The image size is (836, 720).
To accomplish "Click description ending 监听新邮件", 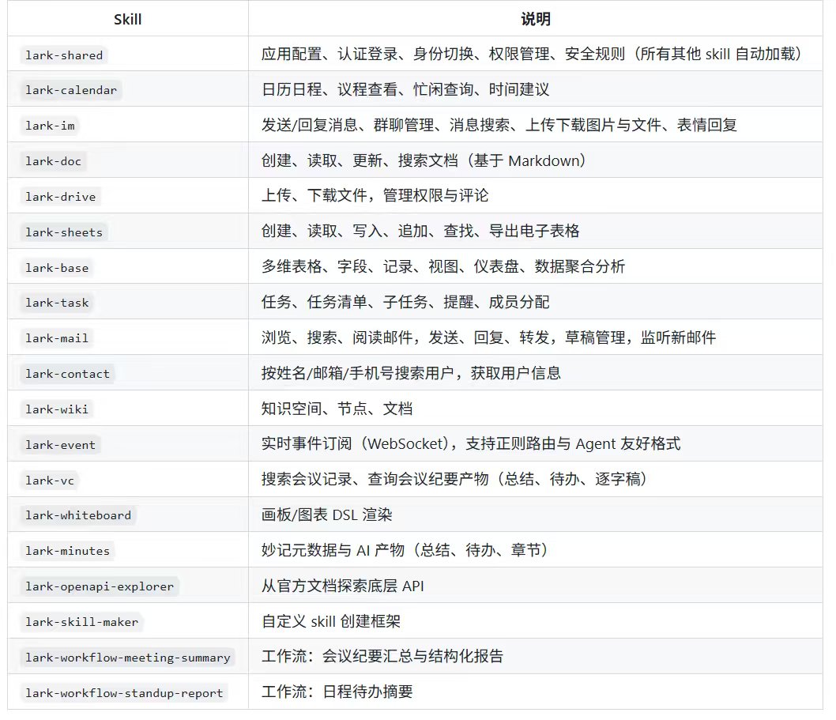I will 489,337.
